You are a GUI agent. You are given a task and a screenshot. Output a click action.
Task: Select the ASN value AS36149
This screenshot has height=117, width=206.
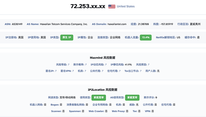(x=17, y=24)
